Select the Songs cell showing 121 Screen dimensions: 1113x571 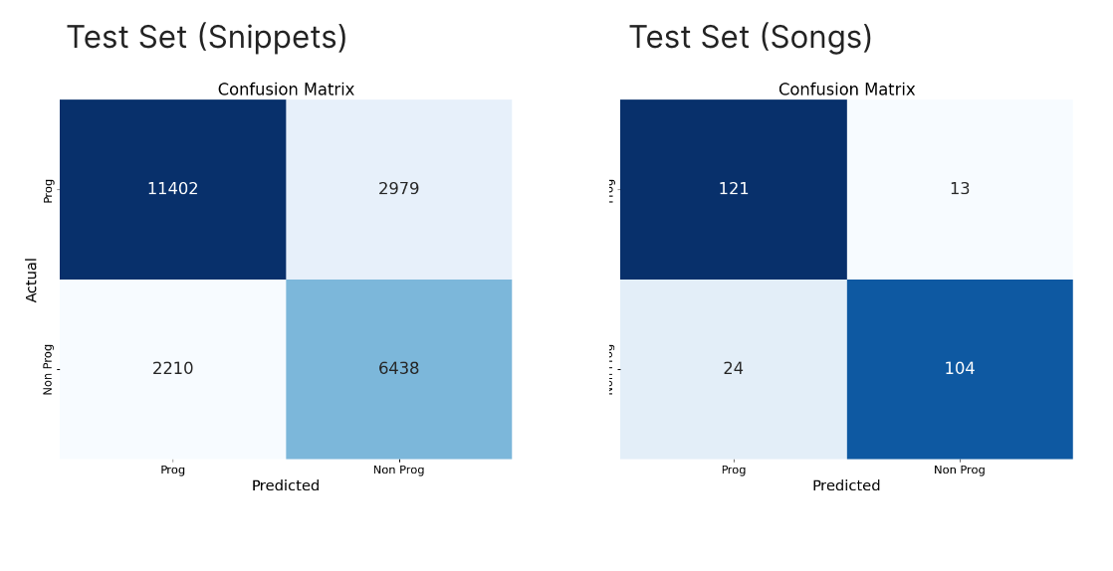pyautogui.click(x=733, y=189)
